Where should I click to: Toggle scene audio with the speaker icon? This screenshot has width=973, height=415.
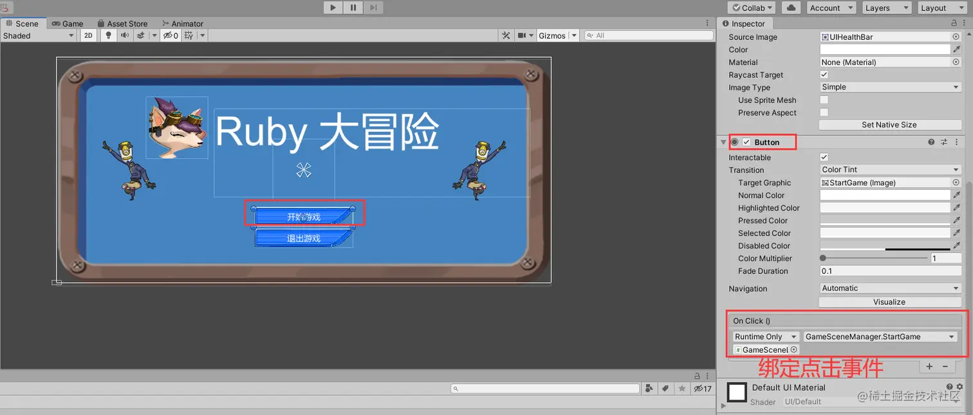click(x=124, y=35)
